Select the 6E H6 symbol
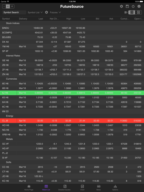Viewport: 144px width, 192px height. click(x=5, y=83)
